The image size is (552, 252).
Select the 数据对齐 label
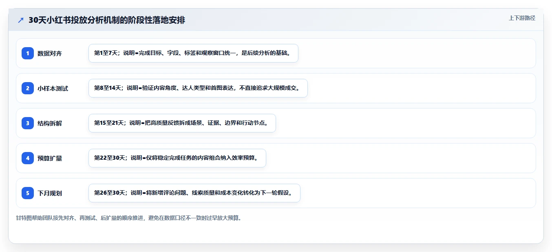coord(50,53)
